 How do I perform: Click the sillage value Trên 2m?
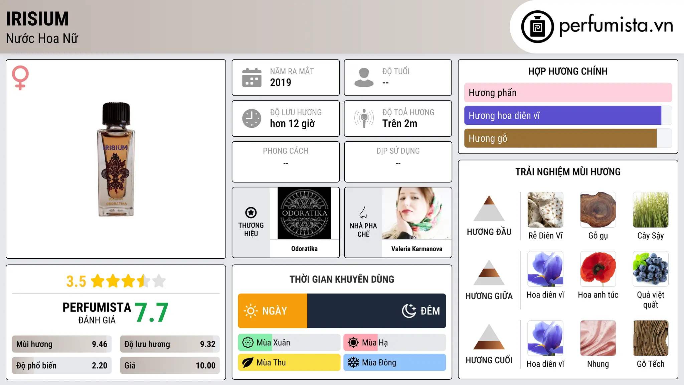pos(400,124)
